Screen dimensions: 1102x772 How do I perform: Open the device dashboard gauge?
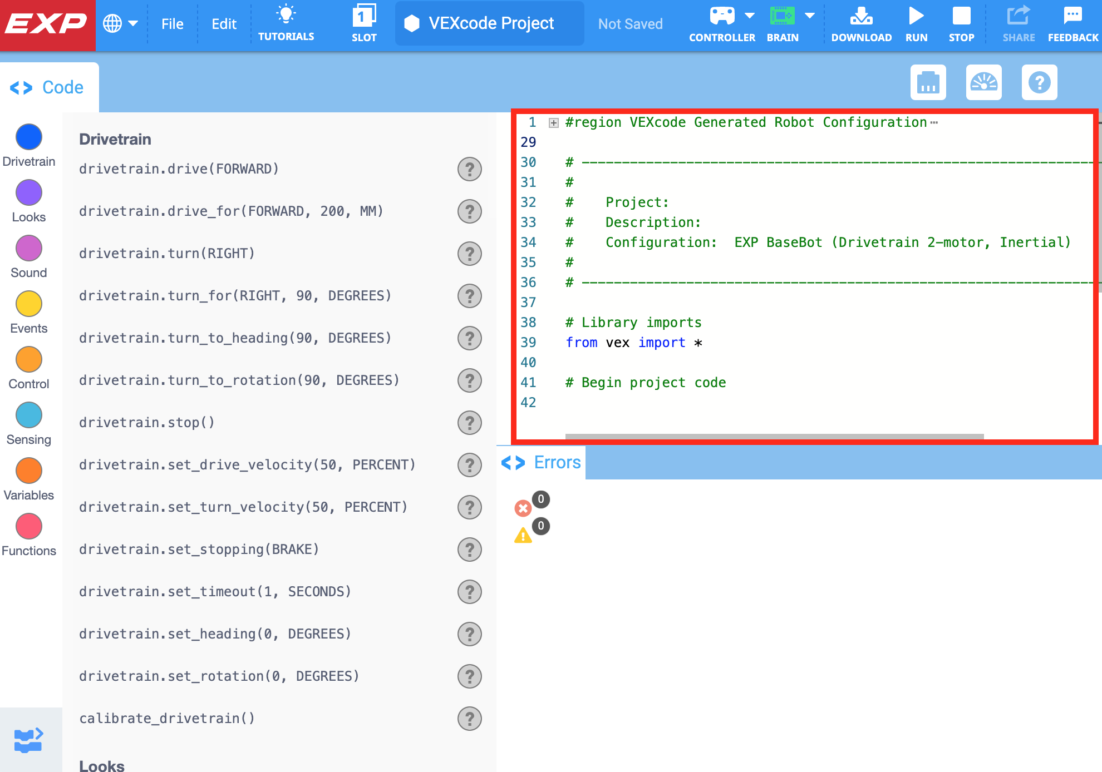(x=983, y=82)
